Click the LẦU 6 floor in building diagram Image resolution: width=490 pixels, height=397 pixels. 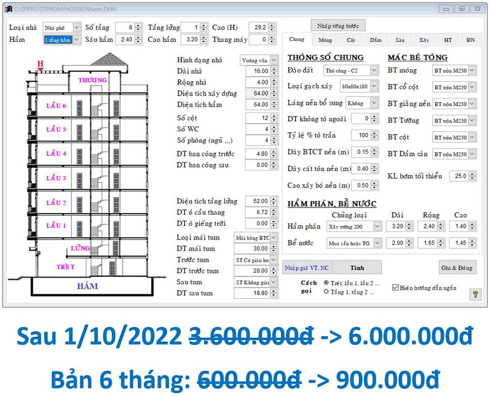(x=56, y=106)
